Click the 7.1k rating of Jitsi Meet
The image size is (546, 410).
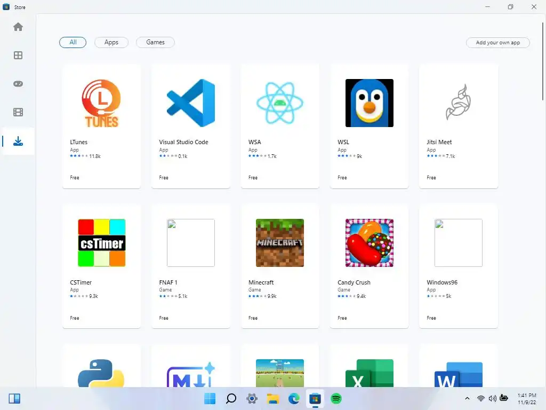(x=450, y=156)
